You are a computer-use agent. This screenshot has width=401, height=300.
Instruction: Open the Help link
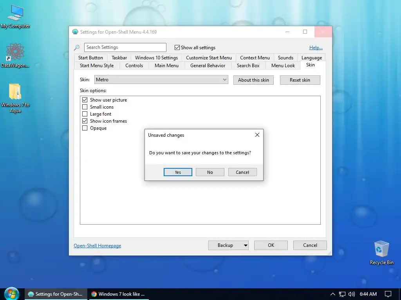pyautogui.click(x=316, y=47)
